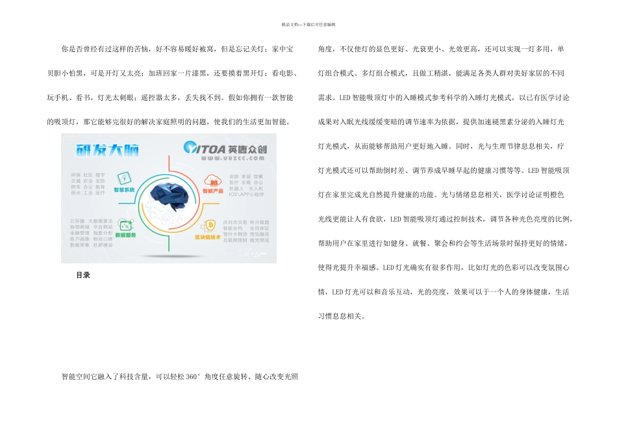Click the 云存储 大数据算法 keyword row

point(92,221)
